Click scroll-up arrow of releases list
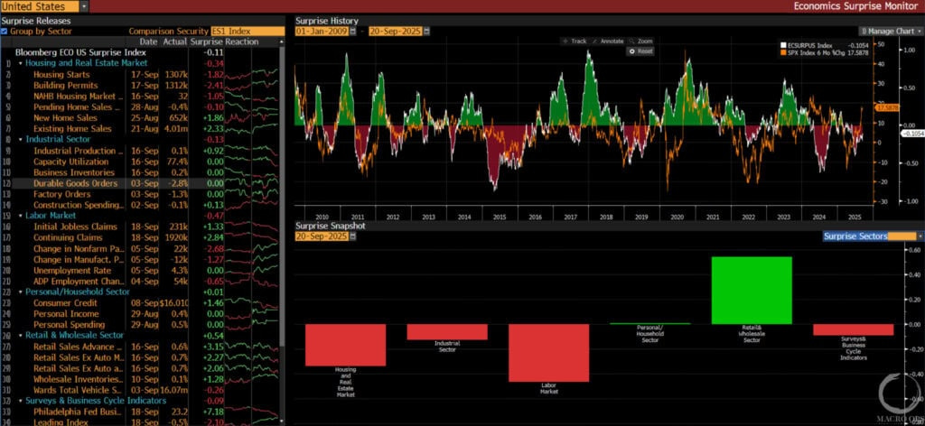925x426 pixels. click(x=282, y=42)
